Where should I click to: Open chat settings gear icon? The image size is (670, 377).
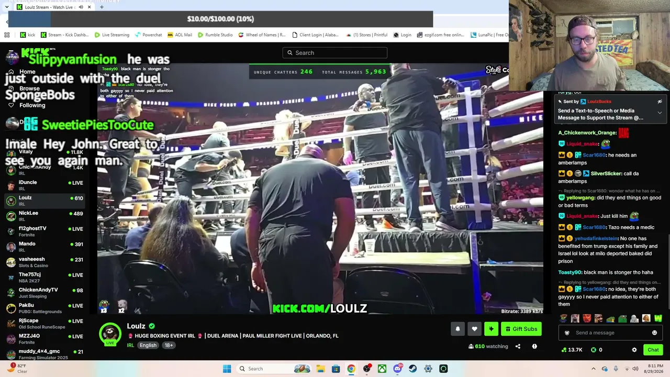634,350
